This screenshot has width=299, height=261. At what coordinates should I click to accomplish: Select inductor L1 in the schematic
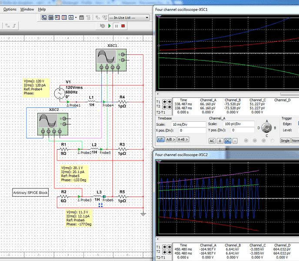92,102
